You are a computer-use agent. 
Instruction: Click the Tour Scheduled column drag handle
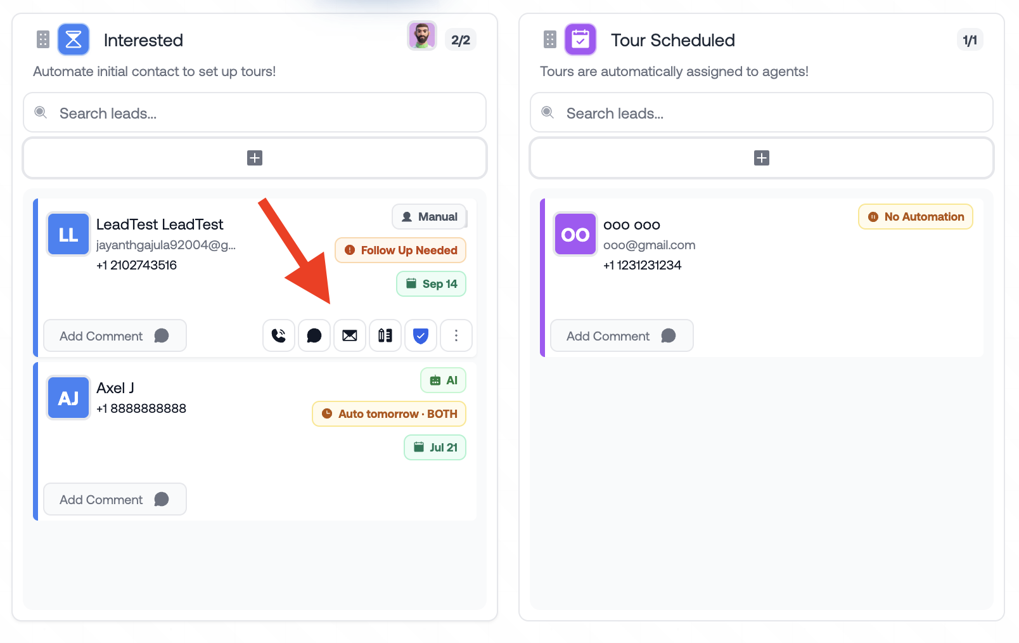coord(550,40)
